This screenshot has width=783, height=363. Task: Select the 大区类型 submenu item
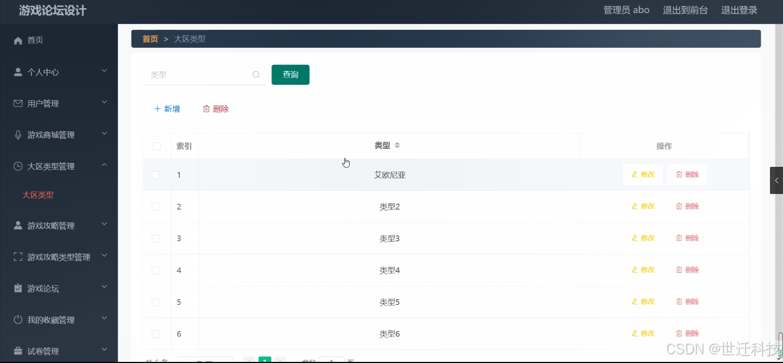38,195
